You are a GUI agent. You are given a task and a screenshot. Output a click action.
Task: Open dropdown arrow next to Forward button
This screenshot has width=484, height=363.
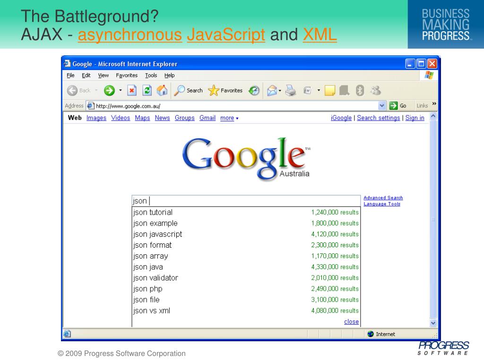(x=121, y=90)
